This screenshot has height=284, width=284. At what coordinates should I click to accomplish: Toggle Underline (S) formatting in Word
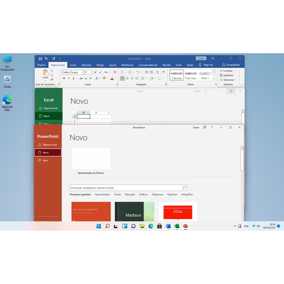73,78
